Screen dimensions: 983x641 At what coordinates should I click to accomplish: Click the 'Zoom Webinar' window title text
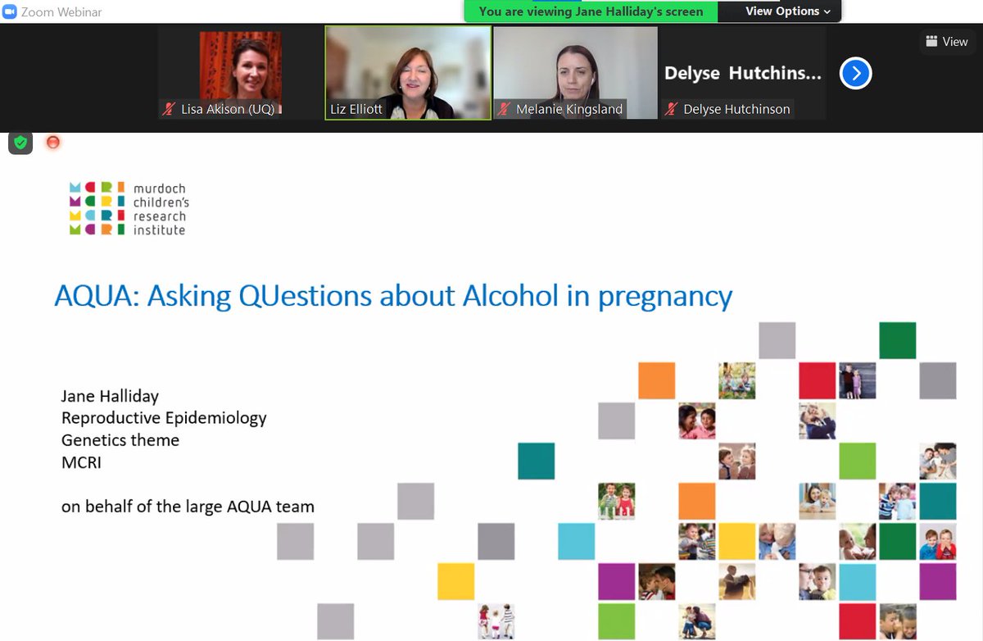[x=62, y=12]
